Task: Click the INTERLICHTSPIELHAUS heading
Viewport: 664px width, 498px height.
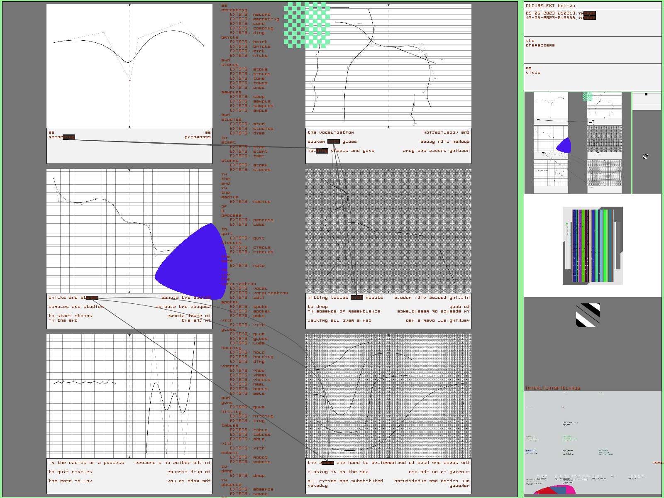Action: (x=553, y=388)
